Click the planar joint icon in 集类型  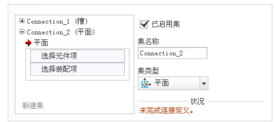click(x=146, y=83)
